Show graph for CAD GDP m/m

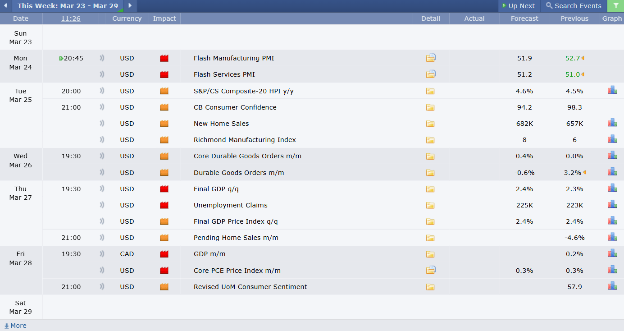coord(612,253)
